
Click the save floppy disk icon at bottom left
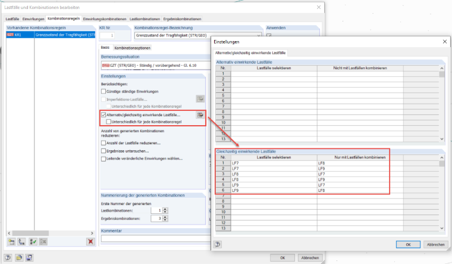29,257
